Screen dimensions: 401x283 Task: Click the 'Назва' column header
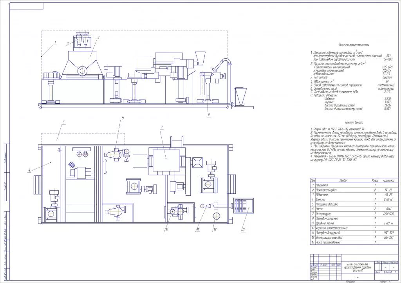[x=343, y=180]
